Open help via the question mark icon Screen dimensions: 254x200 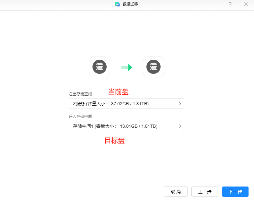pyautogui.click(x=230, y=4)
